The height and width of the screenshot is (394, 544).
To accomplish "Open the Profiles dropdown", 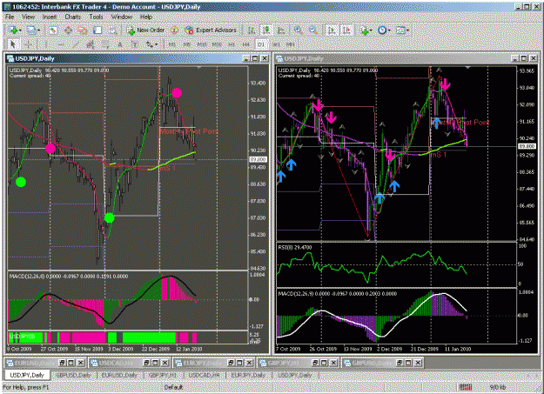I will 34,30.
